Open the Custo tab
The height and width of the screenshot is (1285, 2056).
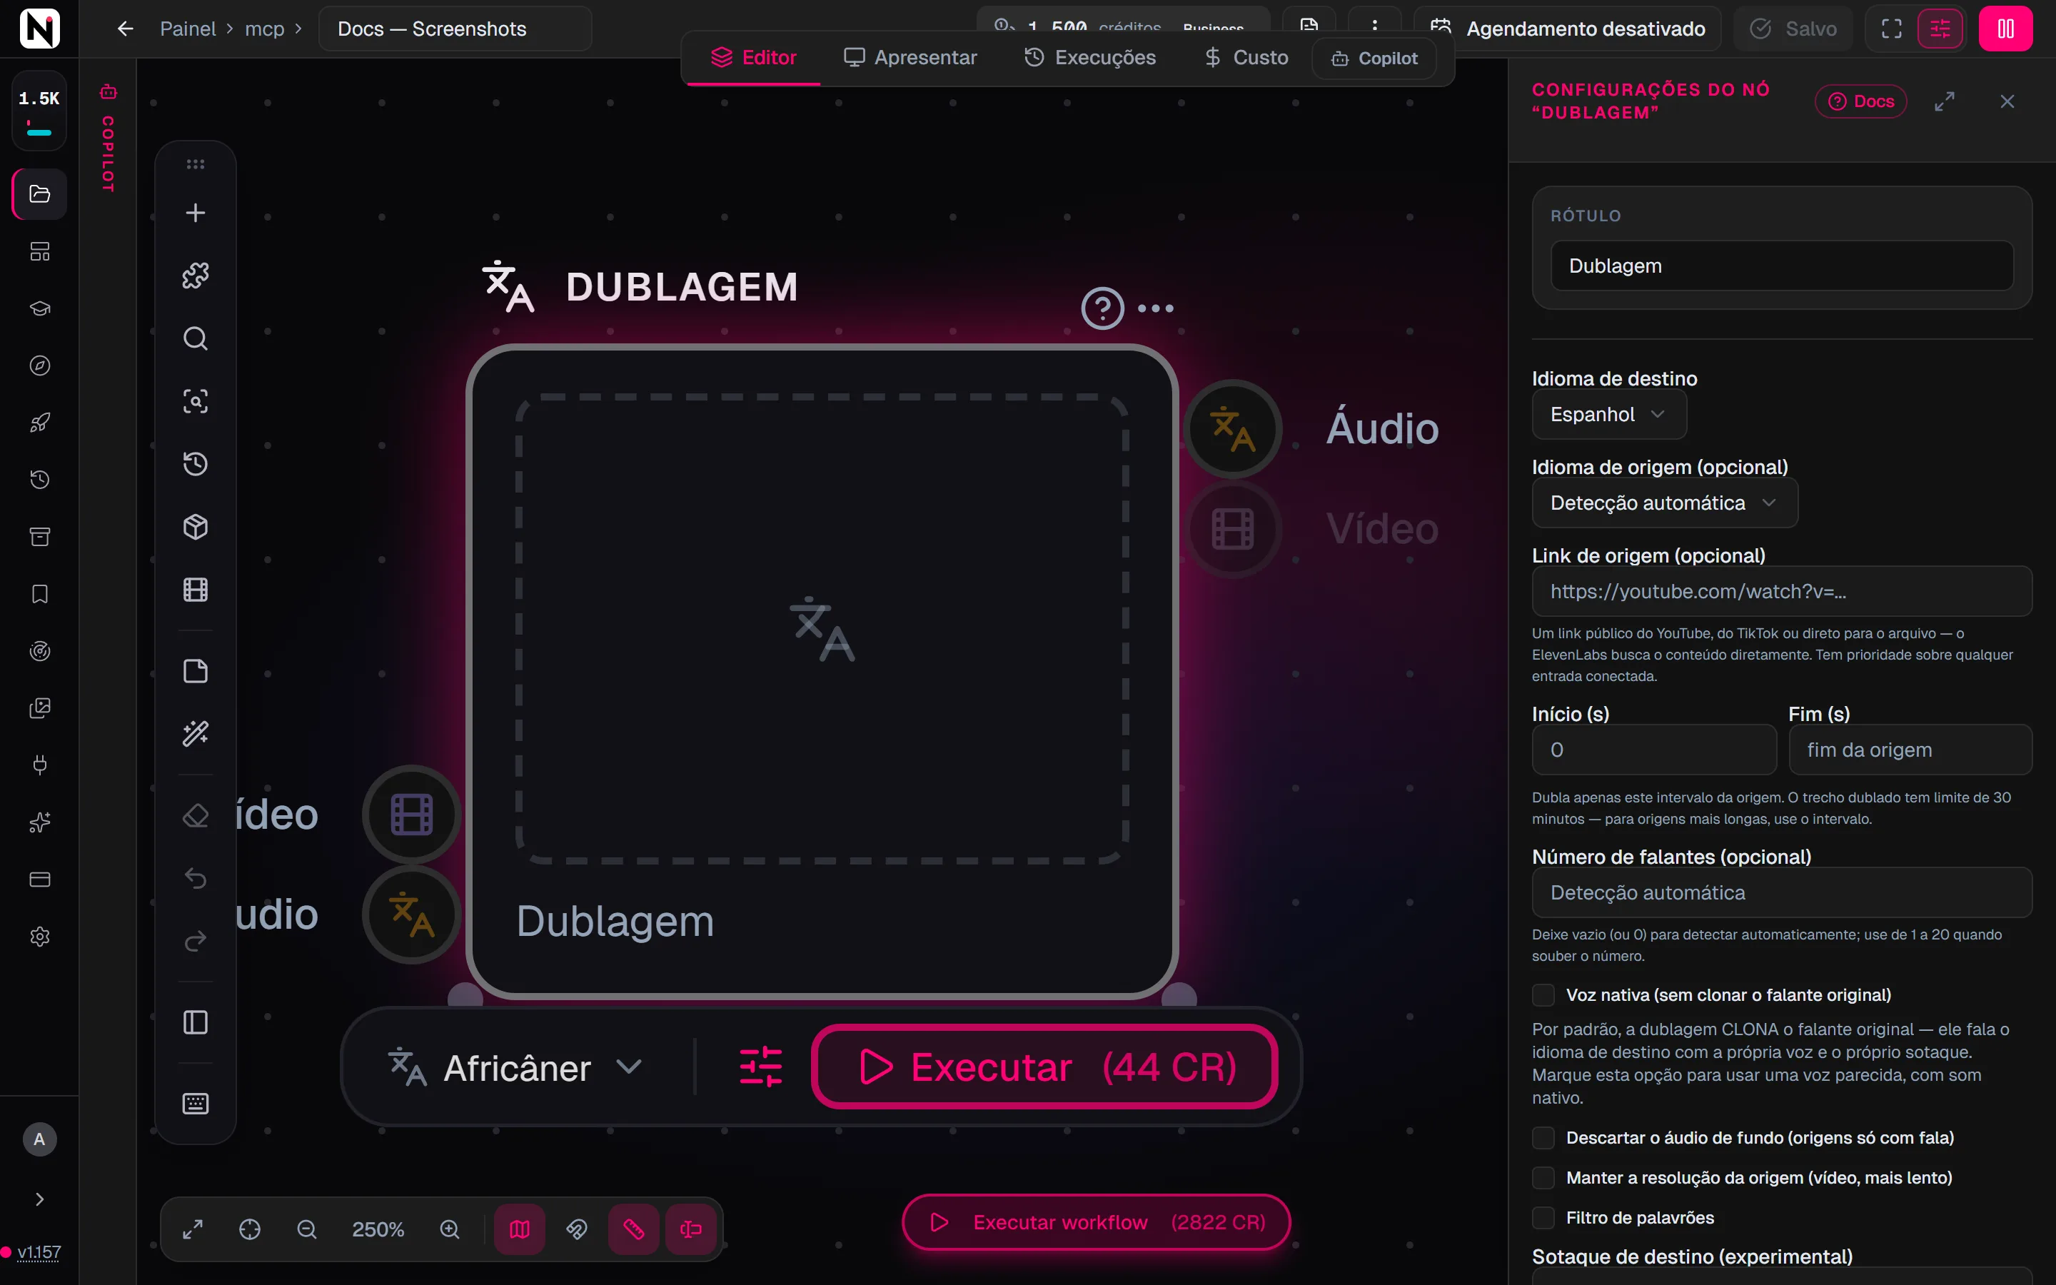(1246, 58)
